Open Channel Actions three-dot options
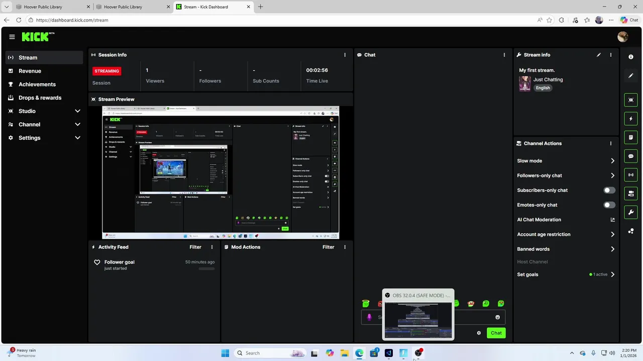This screenshot has width=643, height=361. 611,143
